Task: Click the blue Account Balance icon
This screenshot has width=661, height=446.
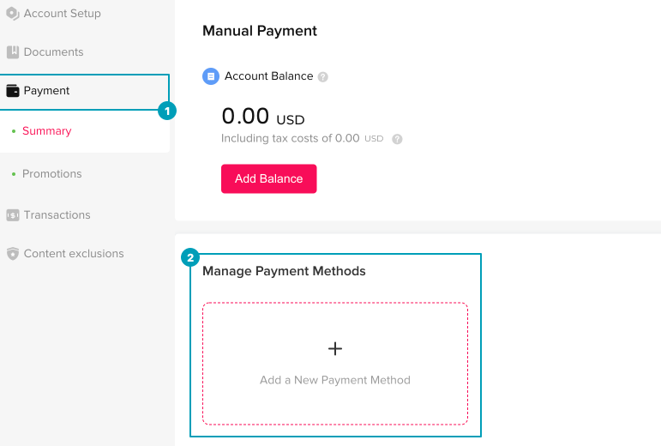Action: coord(211,76)
